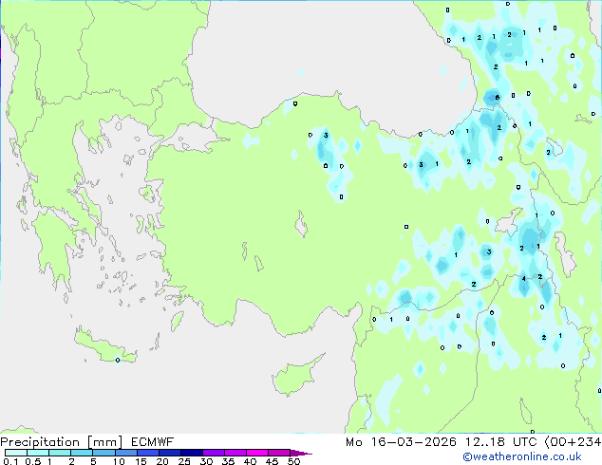Click the '4' precipitation value on the map
602x465 pixels.
click(x=524, y=279)
